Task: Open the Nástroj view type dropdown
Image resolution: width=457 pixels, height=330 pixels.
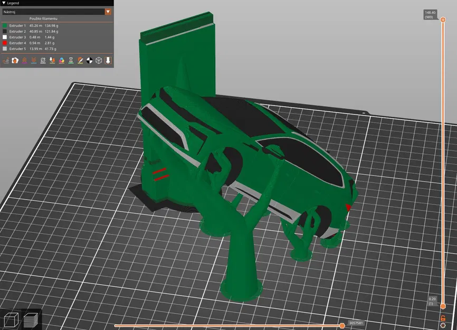Action: [x=57, y=12]
